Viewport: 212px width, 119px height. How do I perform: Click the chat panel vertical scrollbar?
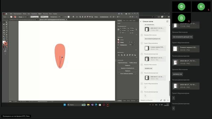(169, 89)
